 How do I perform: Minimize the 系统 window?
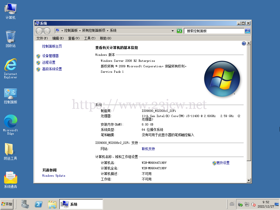[239, 23]
